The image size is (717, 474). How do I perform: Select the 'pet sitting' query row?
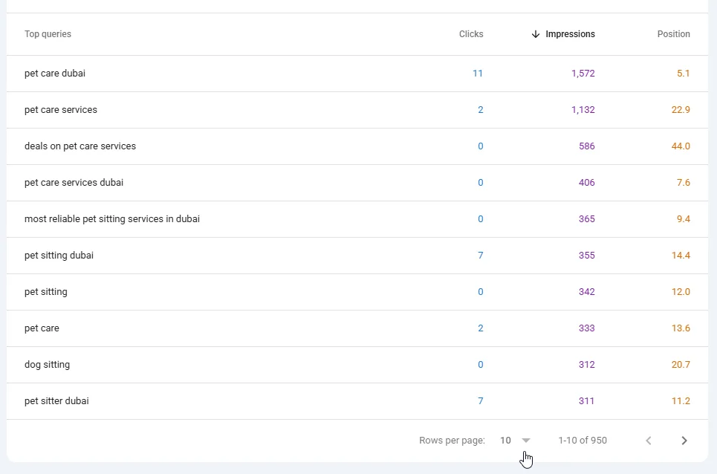coord(357,292)
